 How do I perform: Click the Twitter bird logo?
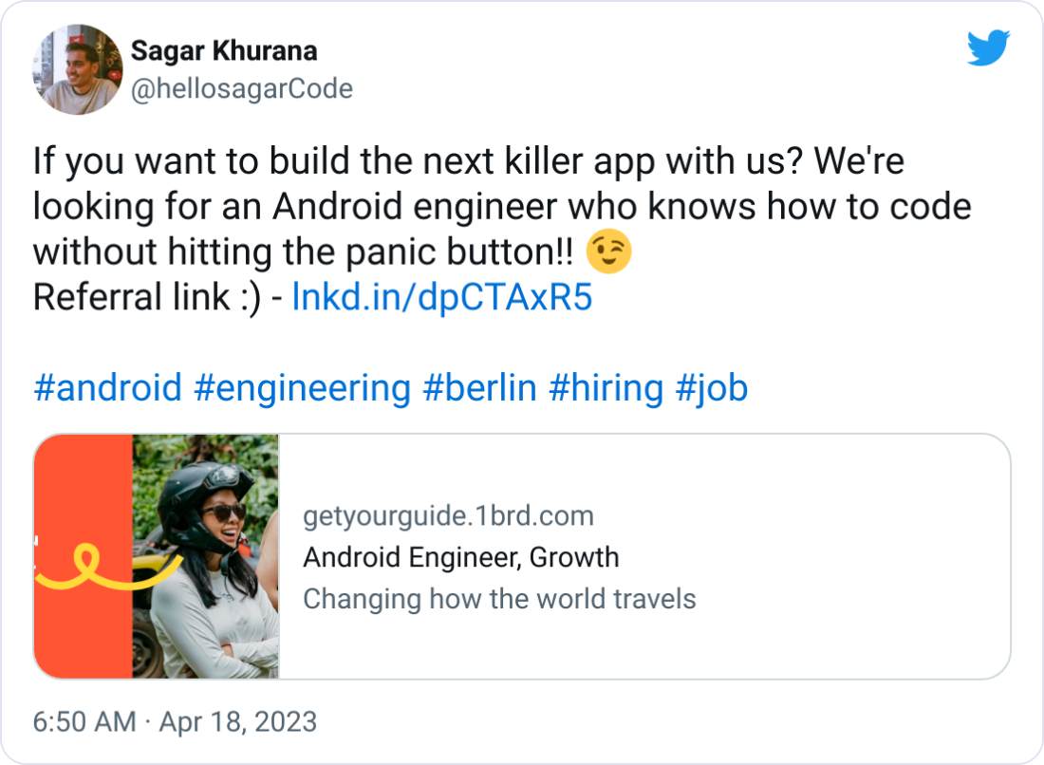(988, 45)
